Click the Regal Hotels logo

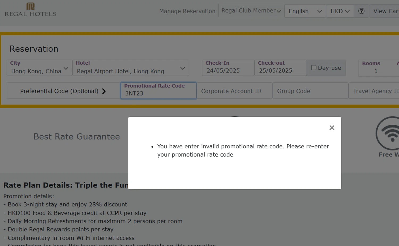click(31, 10)
